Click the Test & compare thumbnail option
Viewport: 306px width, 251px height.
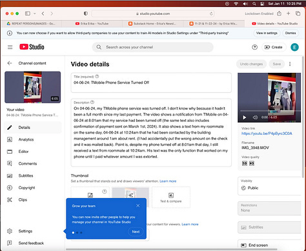[171, 197]
